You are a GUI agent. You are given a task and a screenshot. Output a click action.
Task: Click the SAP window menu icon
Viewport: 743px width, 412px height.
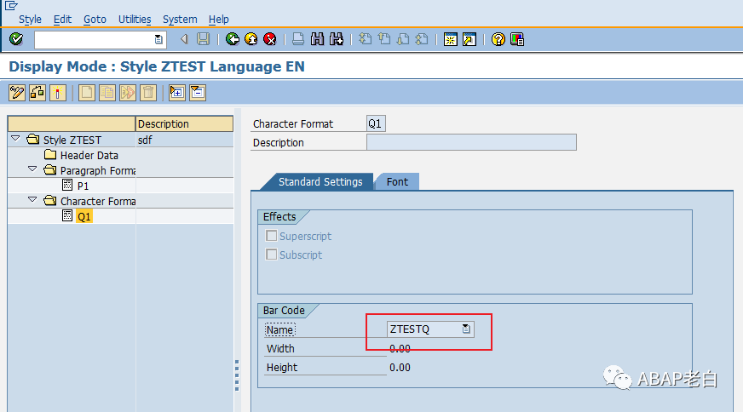coord(11,6)
